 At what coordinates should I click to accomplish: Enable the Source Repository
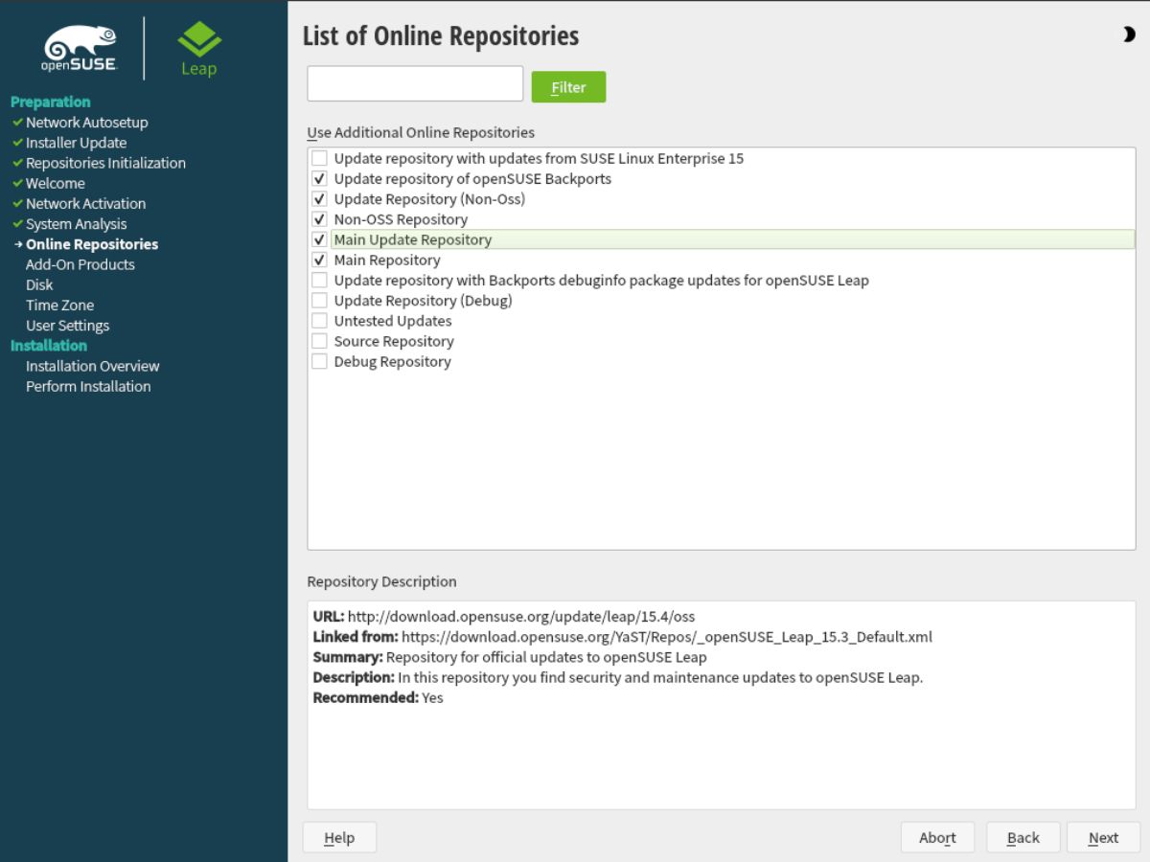(x=319, y=341)
